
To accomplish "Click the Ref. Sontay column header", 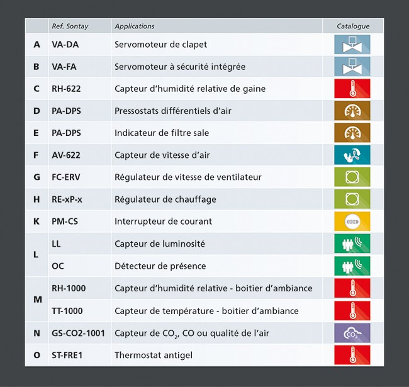I will pos(70,26).
